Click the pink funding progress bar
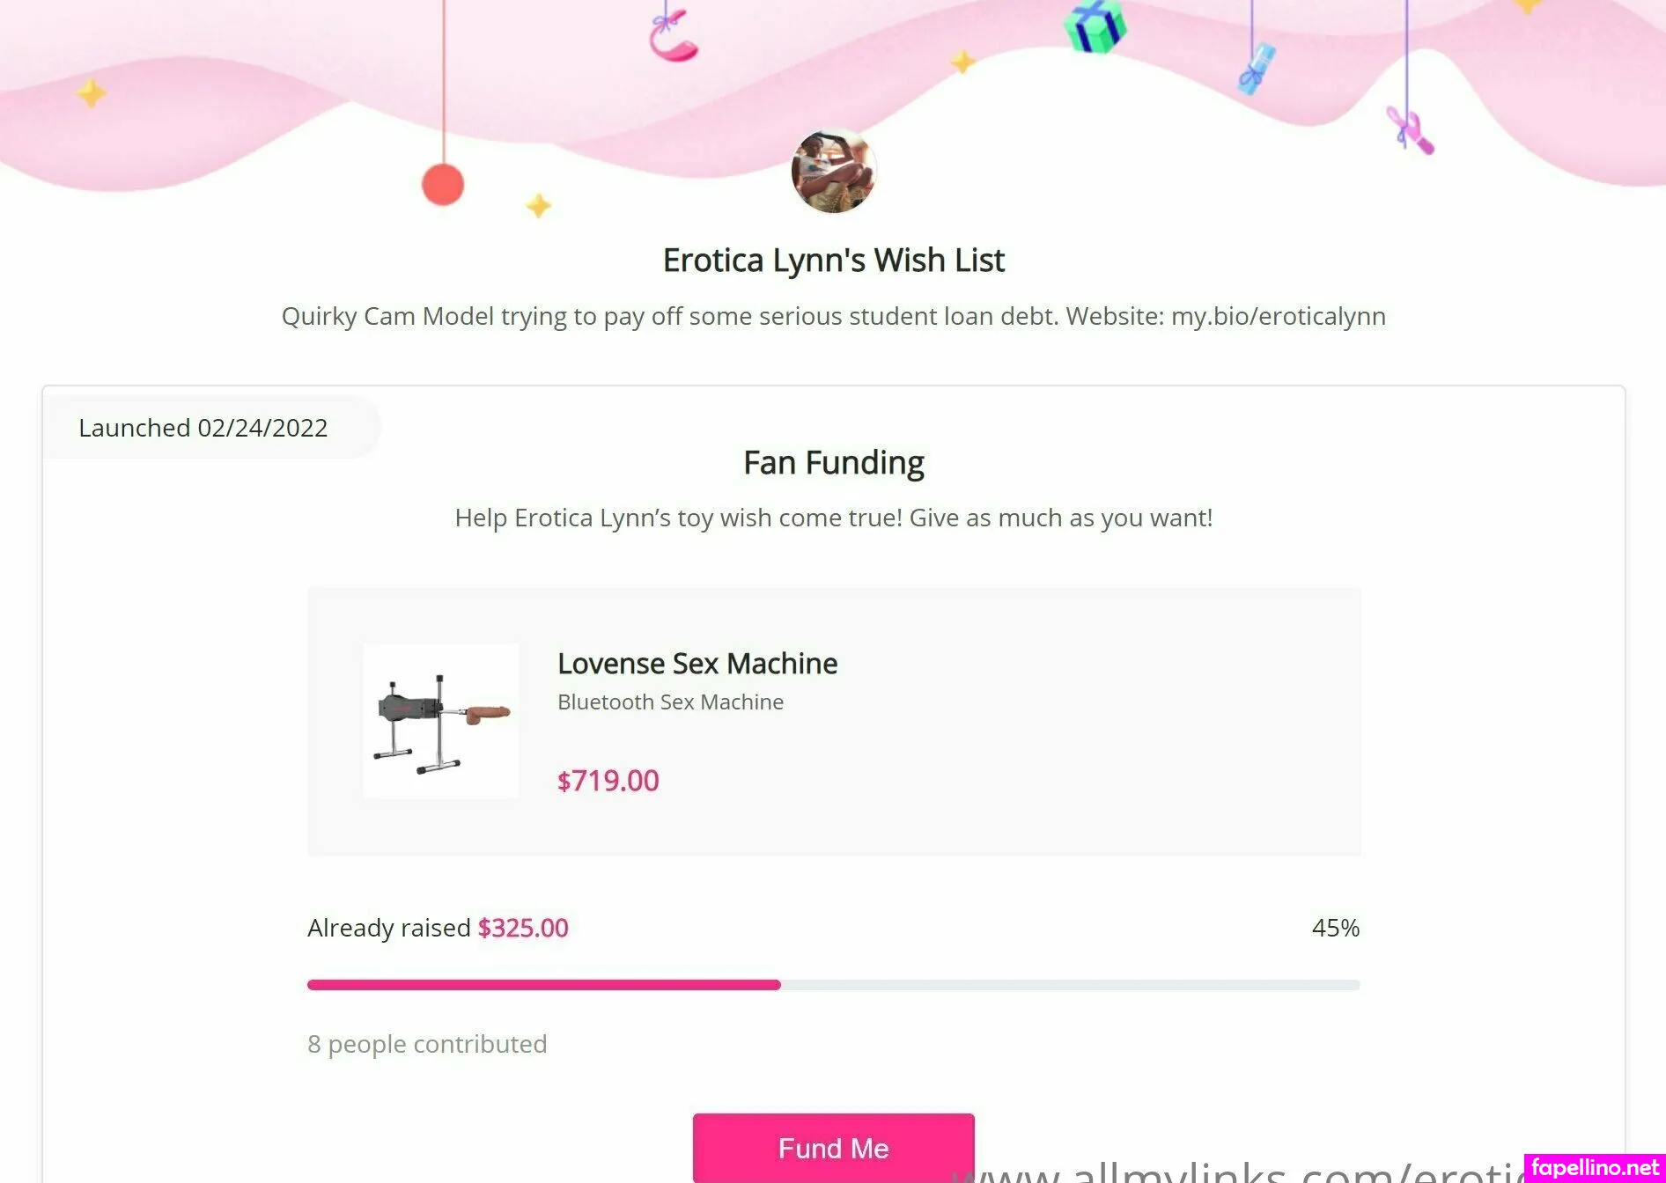 click(543, 985)
